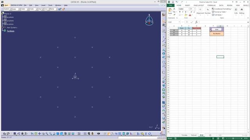Open Cell Styles dropdown in Excel
This screenshot has height=140, width=250.
(x=217, y=15)
